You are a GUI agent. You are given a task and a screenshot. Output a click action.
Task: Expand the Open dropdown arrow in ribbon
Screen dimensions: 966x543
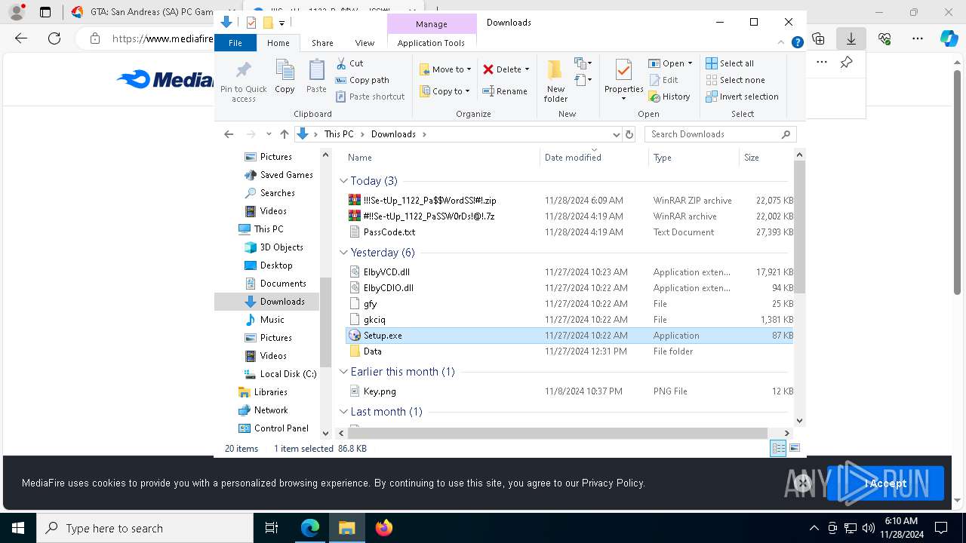tap(690, 63)
